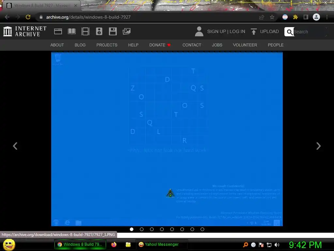Reload the page with the refresh icon
The height and width of the screenshot is (251, 334).
[28, 17]
